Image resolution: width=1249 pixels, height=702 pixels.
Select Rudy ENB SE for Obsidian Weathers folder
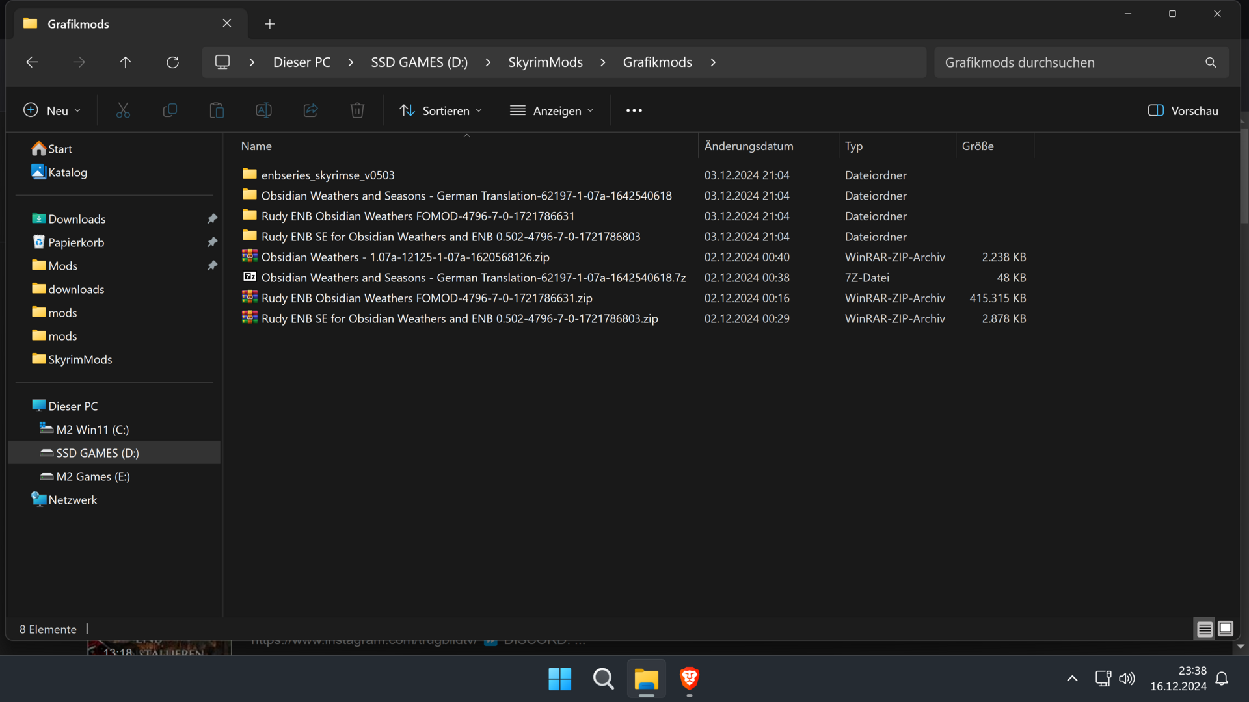coord(441,237)
